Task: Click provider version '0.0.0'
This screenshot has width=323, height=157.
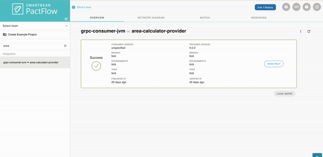Action: [x=192, y=48]
